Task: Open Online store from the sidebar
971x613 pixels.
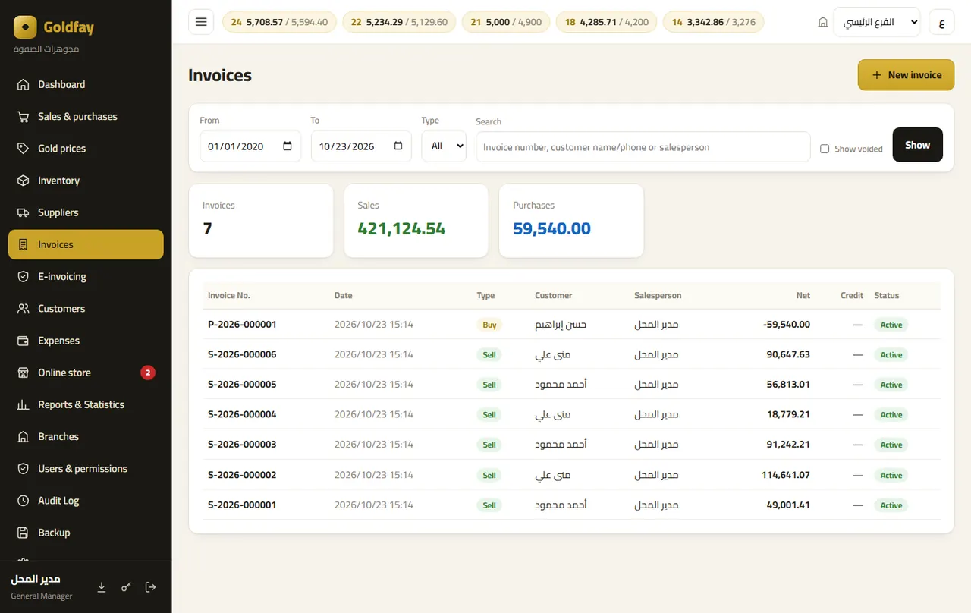Action: 86,373
